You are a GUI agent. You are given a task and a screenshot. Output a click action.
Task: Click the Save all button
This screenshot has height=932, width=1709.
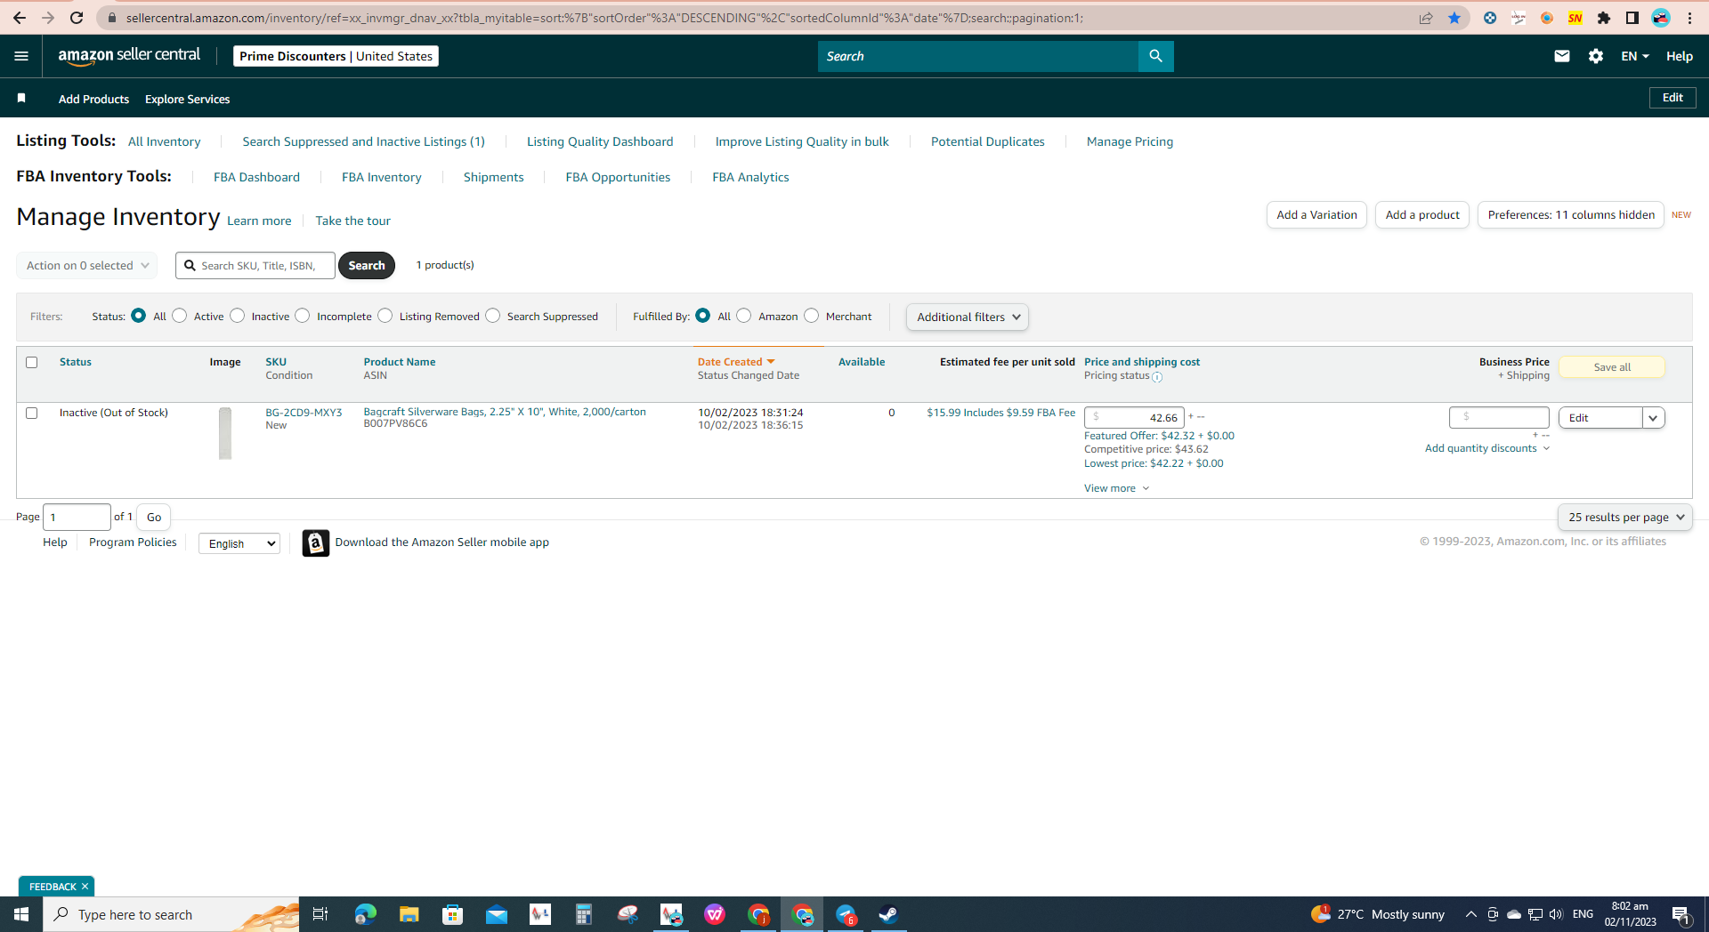[x=1612, y=367]
